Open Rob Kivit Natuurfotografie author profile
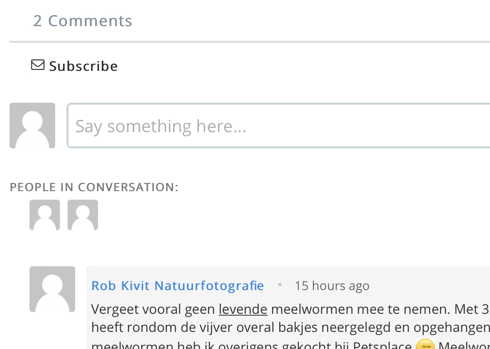 click(177, 286)
